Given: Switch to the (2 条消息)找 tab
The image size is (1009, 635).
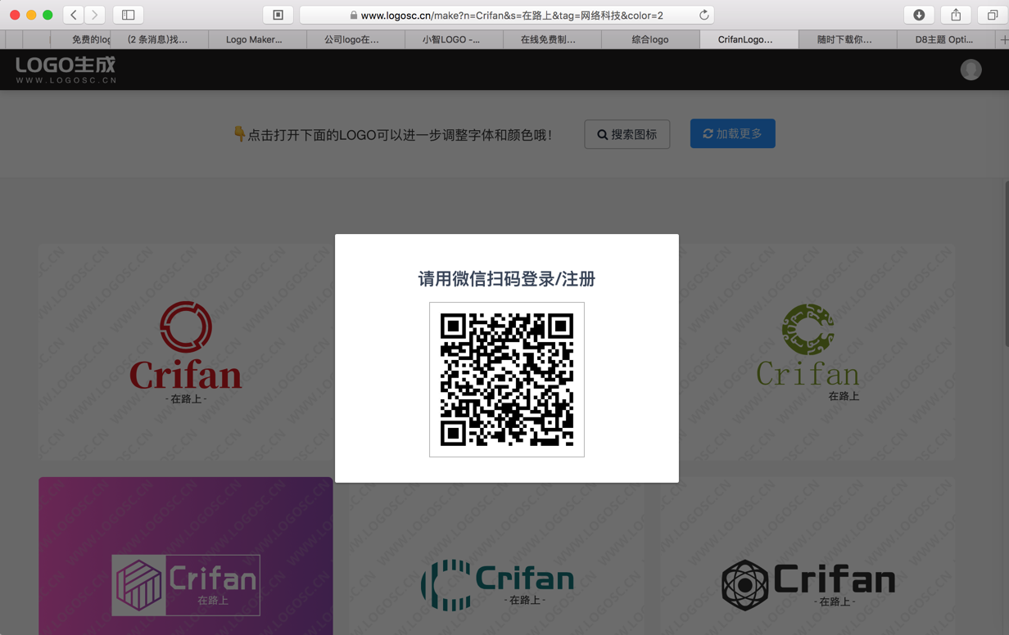Looking at the screenshot, I should (157, 39).
